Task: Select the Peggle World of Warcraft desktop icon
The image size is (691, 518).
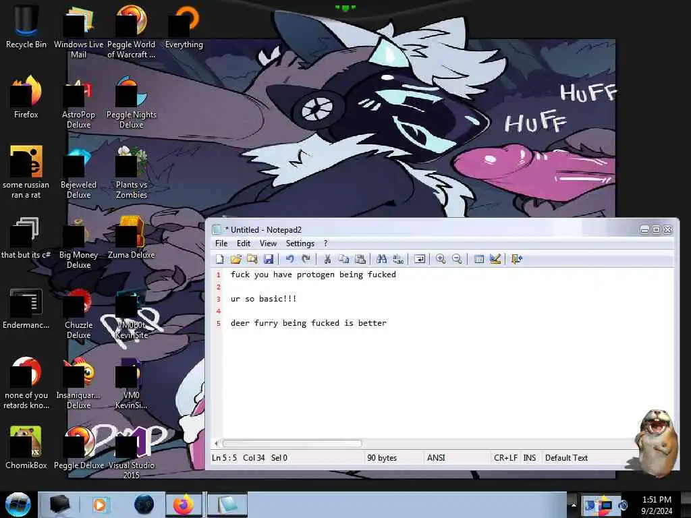Action: pos(132,31)
